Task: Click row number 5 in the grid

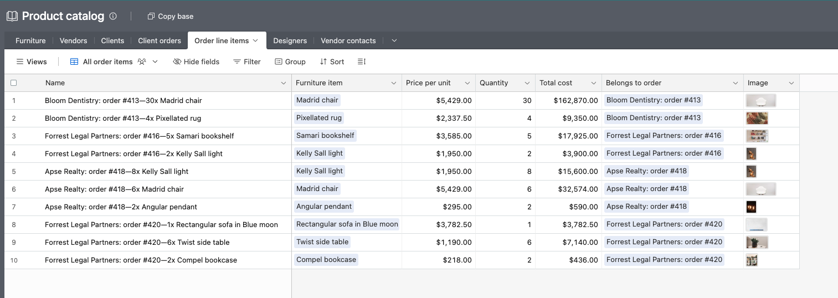Action: pyautogui.click(x=14, y=172)
